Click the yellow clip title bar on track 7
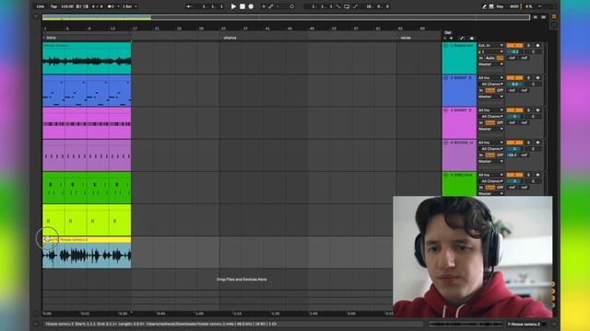Screen dimensions: 590x331 point(87,239)
